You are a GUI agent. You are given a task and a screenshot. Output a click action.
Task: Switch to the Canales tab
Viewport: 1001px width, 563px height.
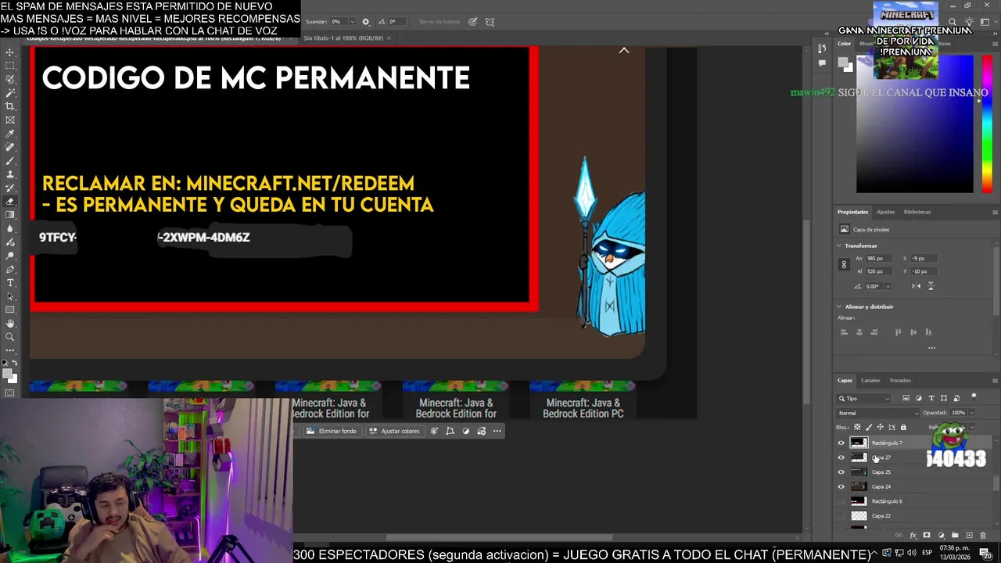pos(870,380)
